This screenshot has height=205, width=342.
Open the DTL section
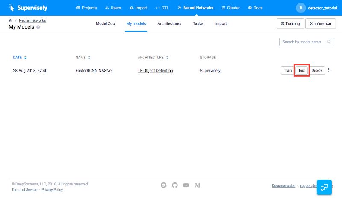coord(162,8)
